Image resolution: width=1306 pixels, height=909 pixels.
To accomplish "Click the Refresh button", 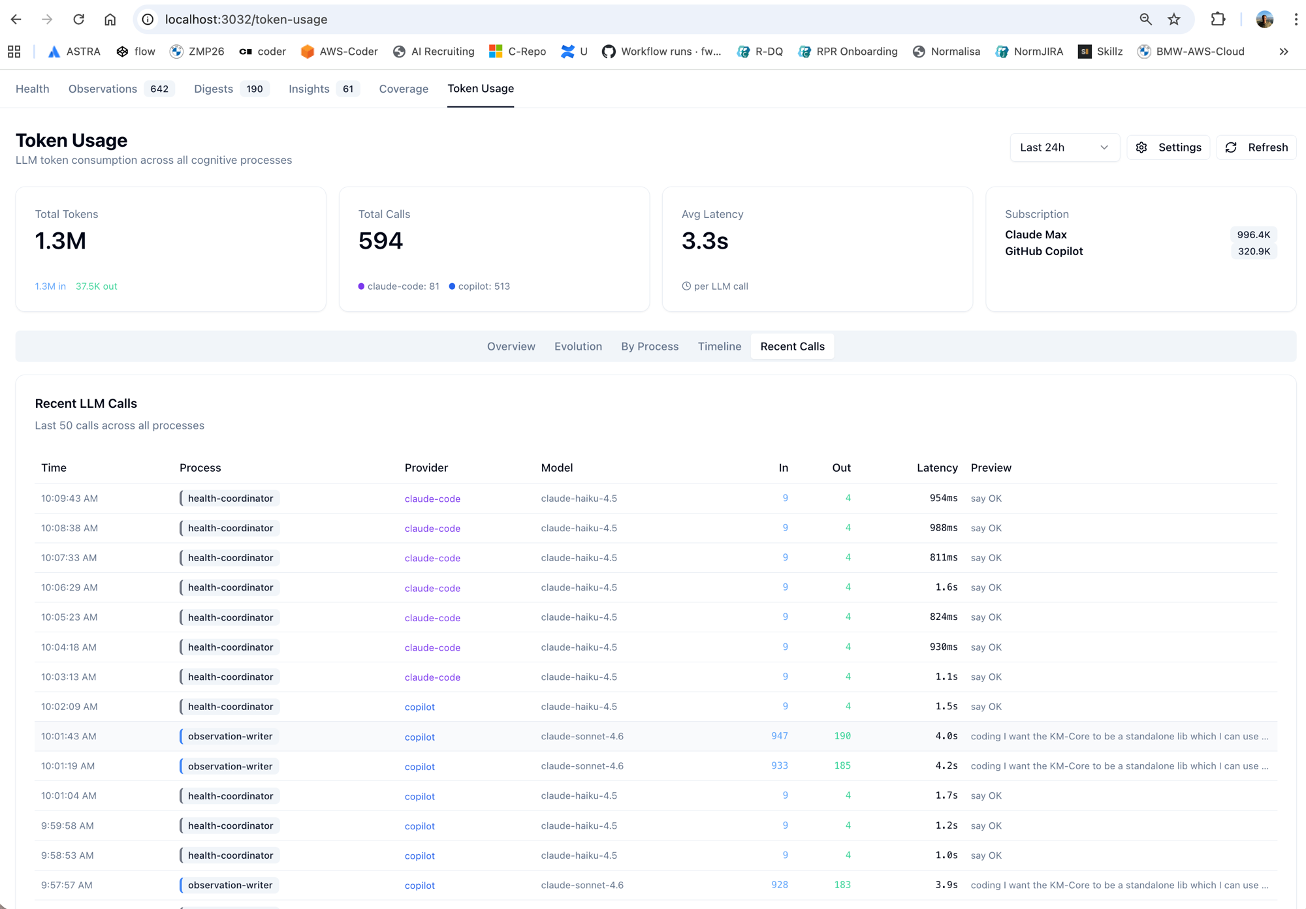I will 1256,147.
